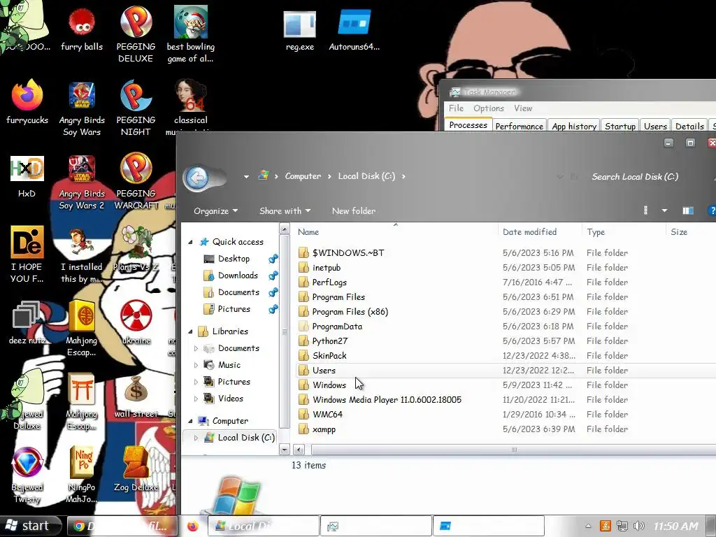Screen dimensions: 716x537
Task: Switch to Details tab in Task Manager
Action: coord(689,126)
